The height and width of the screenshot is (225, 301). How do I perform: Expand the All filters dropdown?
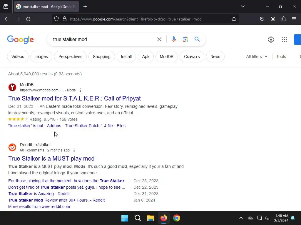(257, 57)
